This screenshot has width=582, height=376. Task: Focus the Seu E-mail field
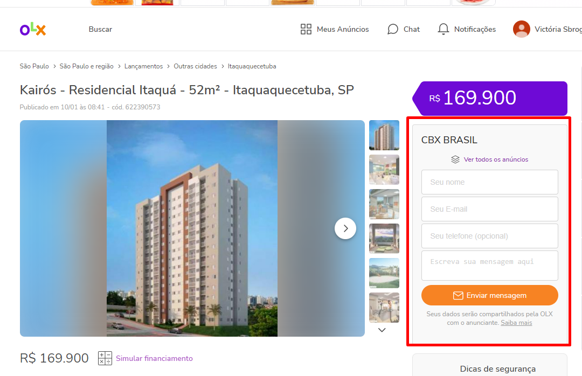(489, 209)
